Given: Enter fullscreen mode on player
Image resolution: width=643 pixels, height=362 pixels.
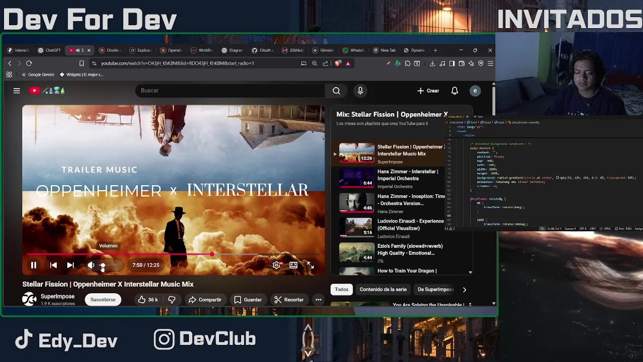Looking at the screenshot, I should [x=310, y=265].
